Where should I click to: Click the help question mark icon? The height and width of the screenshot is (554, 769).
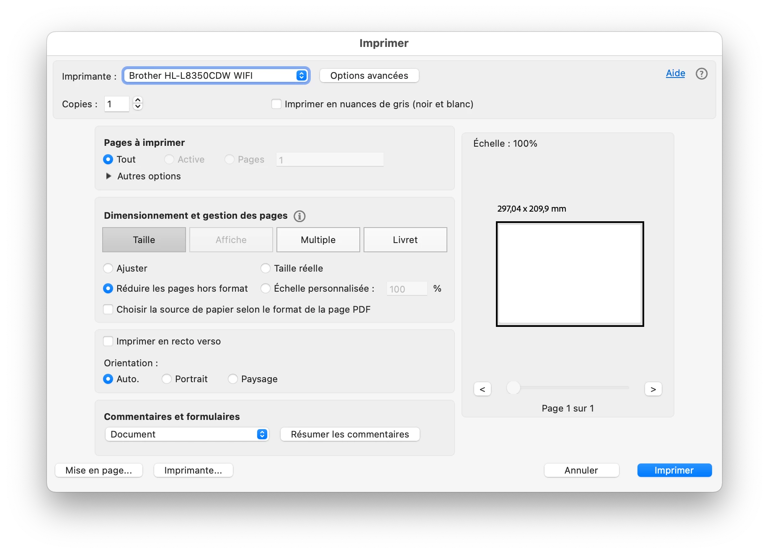[701, 74]
